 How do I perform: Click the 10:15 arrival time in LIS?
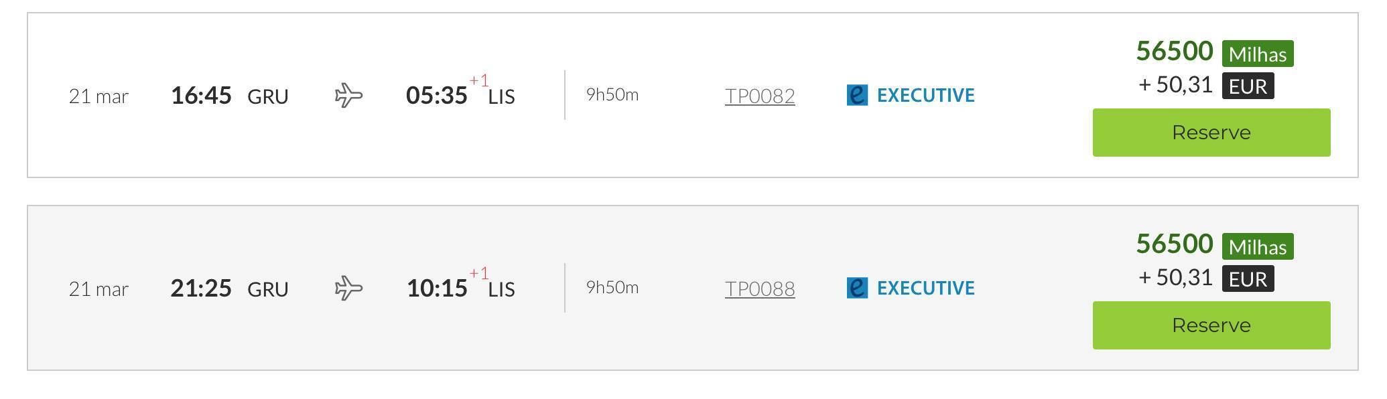tap(436, 288)
